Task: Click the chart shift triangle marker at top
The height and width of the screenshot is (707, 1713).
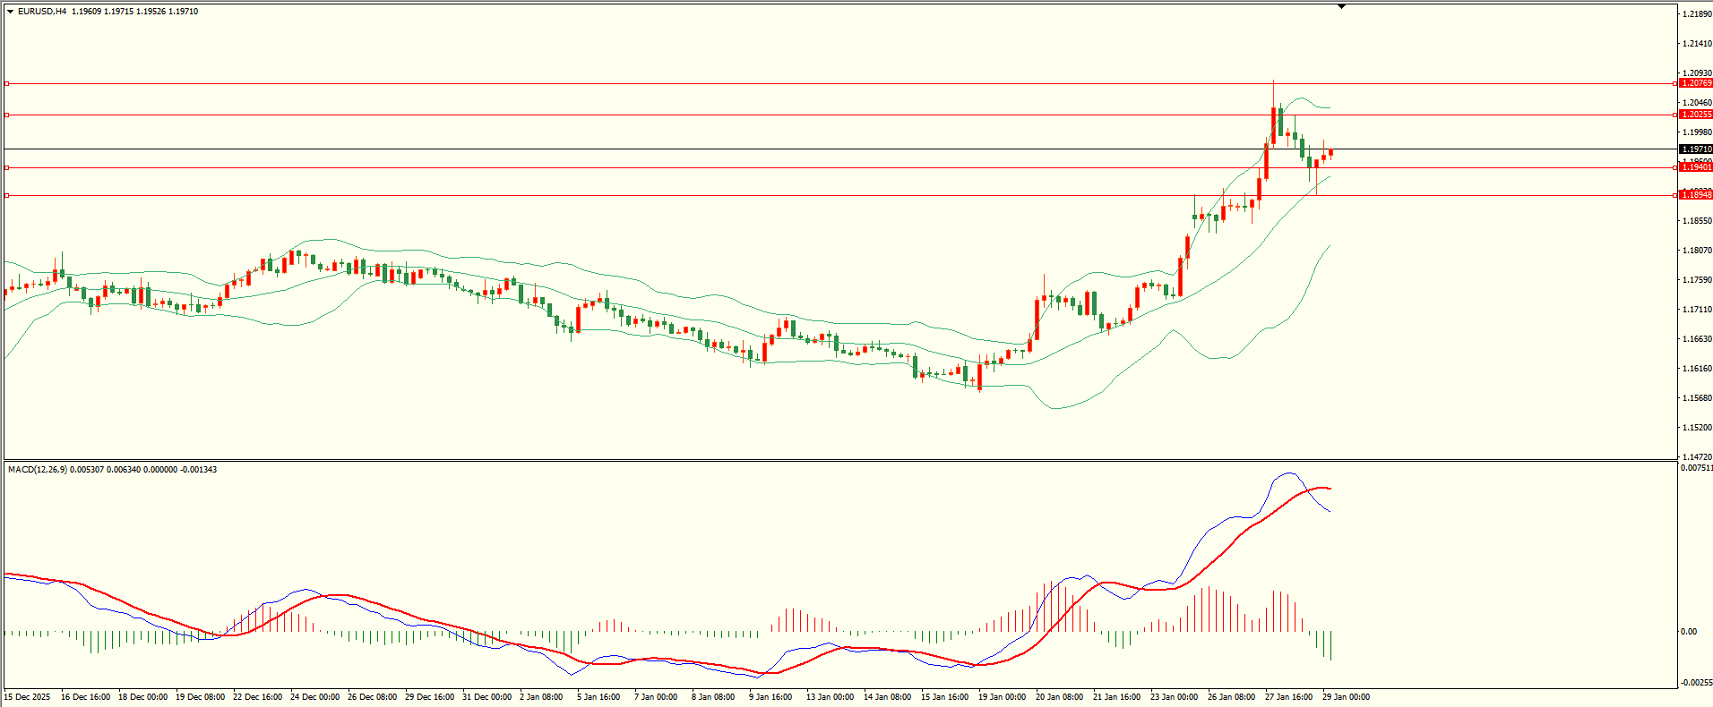Action: pyautogui.click(x=1341, y=6)
